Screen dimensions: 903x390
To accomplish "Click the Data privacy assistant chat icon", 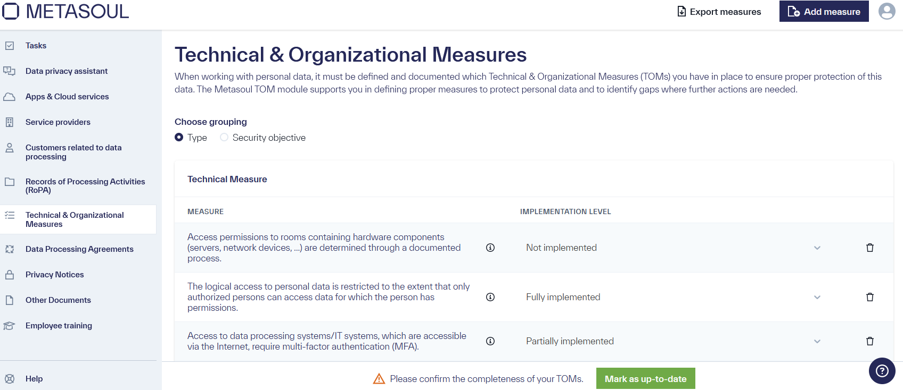I will point(10,71).
